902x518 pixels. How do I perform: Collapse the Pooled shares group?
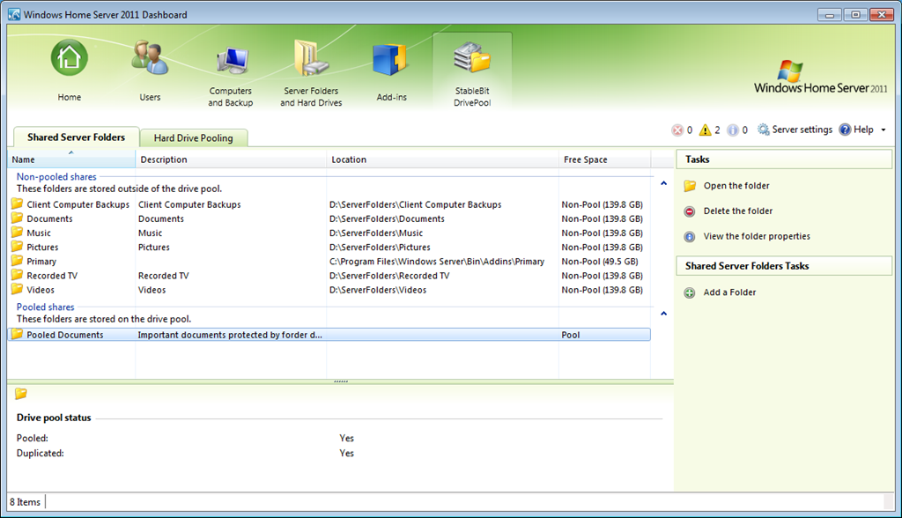663,314
